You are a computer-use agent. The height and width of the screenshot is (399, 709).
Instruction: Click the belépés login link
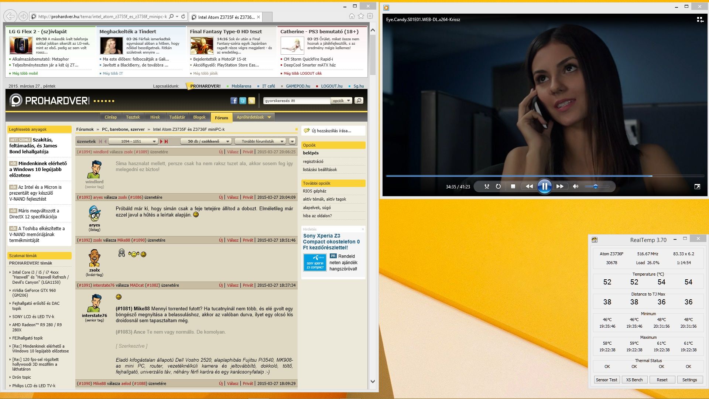(311, 153)
